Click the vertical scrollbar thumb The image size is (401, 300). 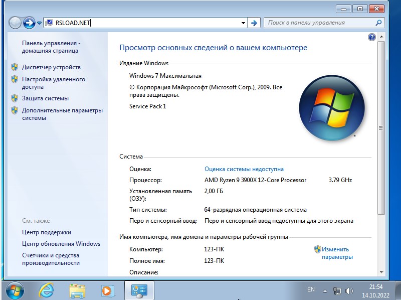[x=381, y=128]
